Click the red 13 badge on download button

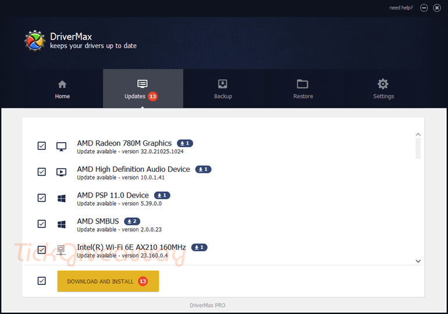[x=143, y=281]
